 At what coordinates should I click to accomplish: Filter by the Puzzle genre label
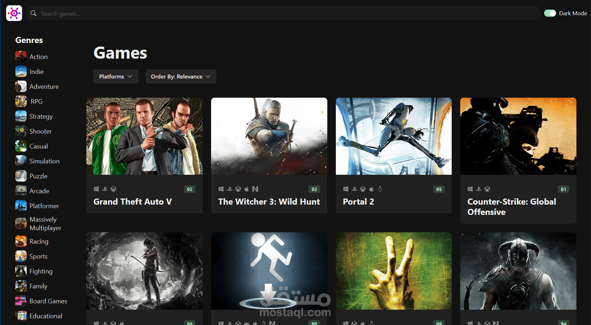coord(38,176)
